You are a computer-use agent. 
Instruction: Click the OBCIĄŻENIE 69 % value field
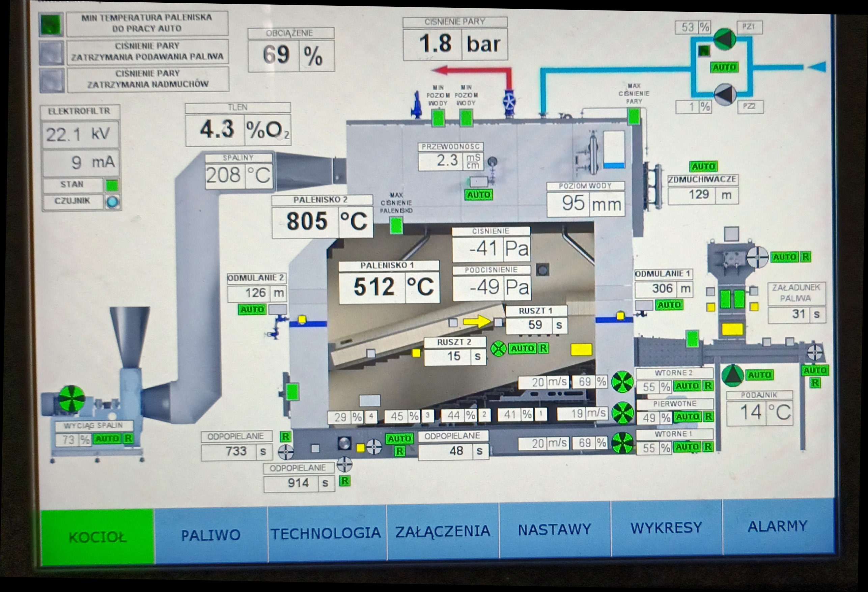tap(275, 55)
